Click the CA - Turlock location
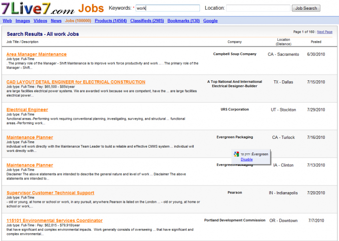The width and height of the screenshot is (339, 241). point(283,137)
